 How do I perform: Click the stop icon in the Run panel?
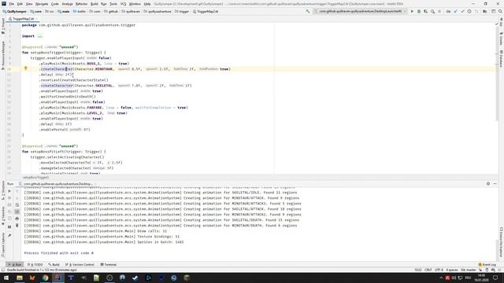click(9, 198)
